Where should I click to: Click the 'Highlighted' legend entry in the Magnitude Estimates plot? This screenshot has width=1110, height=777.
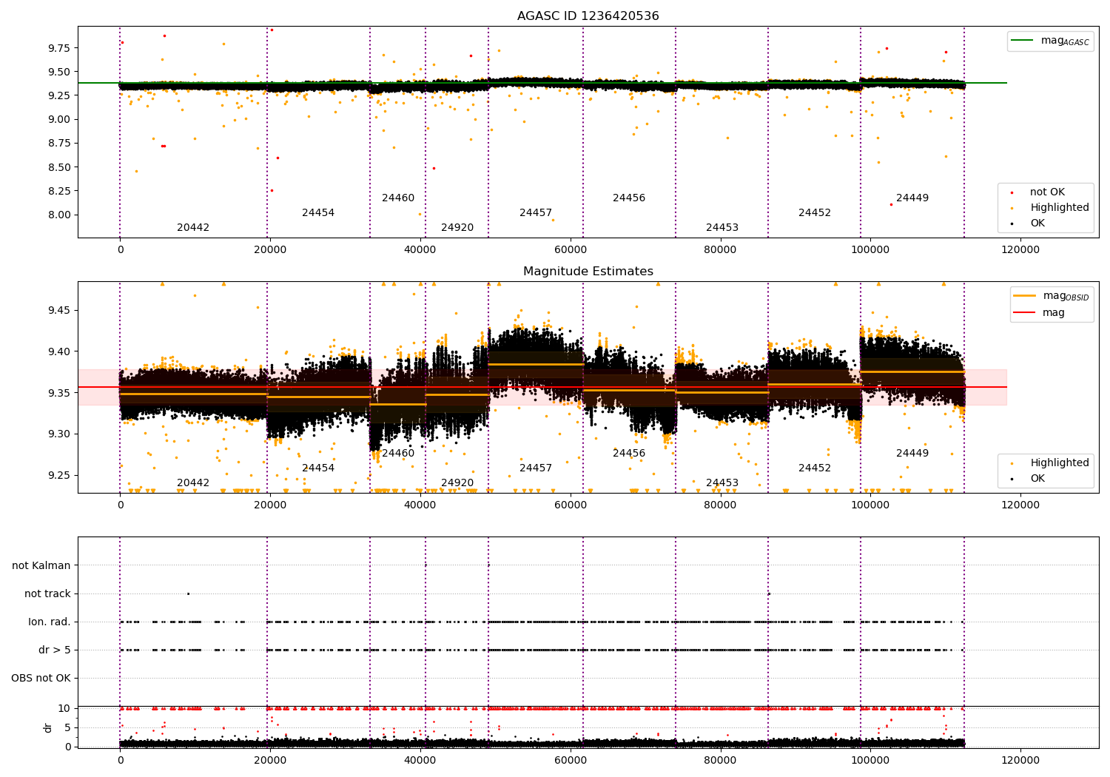(x=1060, y=463)
